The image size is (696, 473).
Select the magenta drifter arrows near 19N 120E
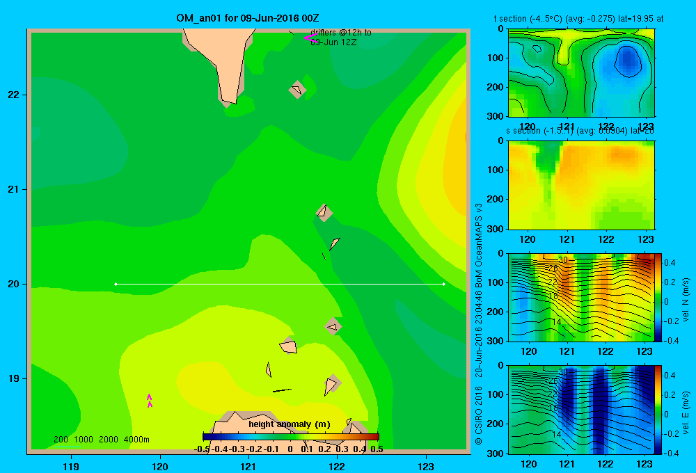[x=150, y=400]
